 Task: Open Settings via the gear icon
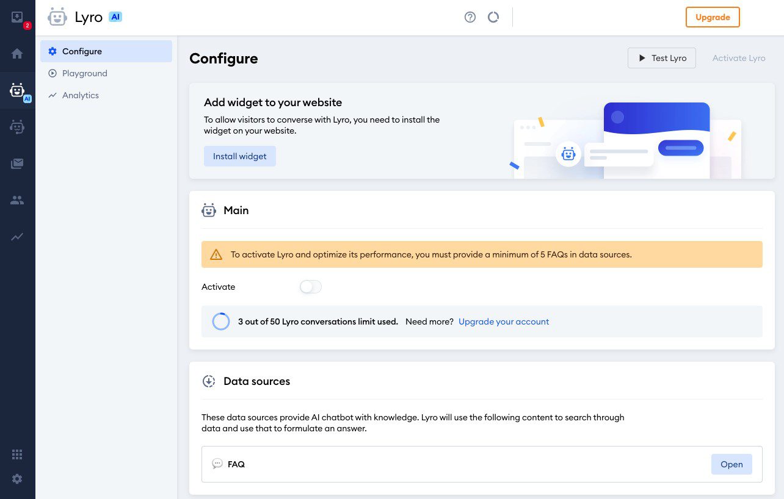coord(17,479)
